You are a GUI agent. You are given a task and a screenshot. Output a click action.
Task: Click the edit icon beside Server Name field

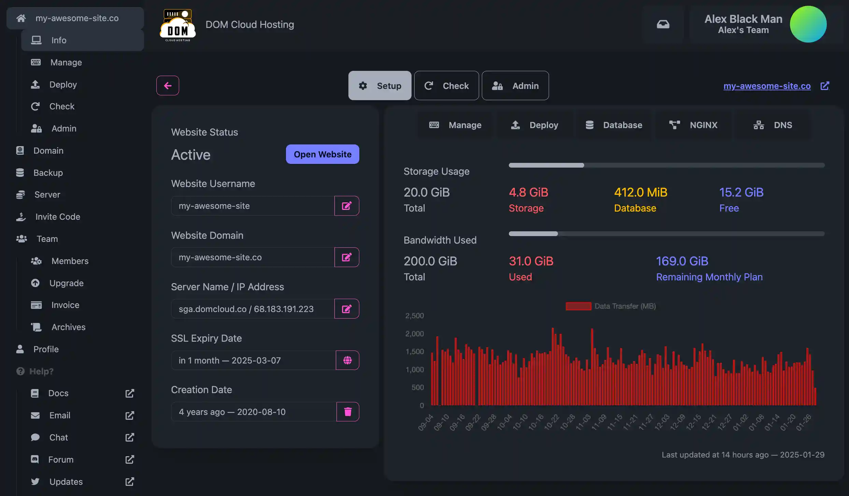point(347,309)
